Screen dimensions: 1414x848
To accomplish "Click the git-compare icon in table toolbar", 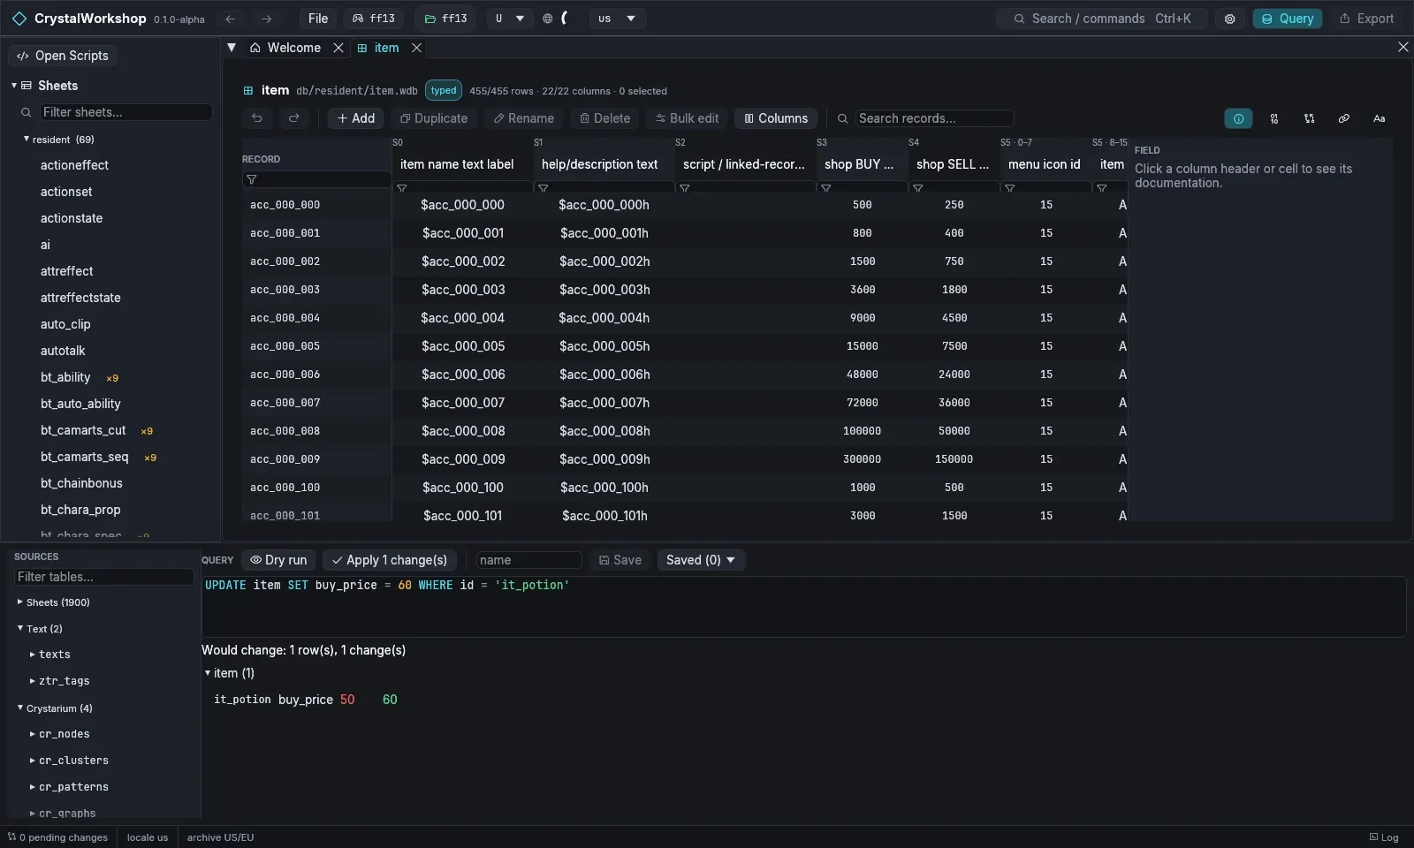I will [x=1309, y=118].
